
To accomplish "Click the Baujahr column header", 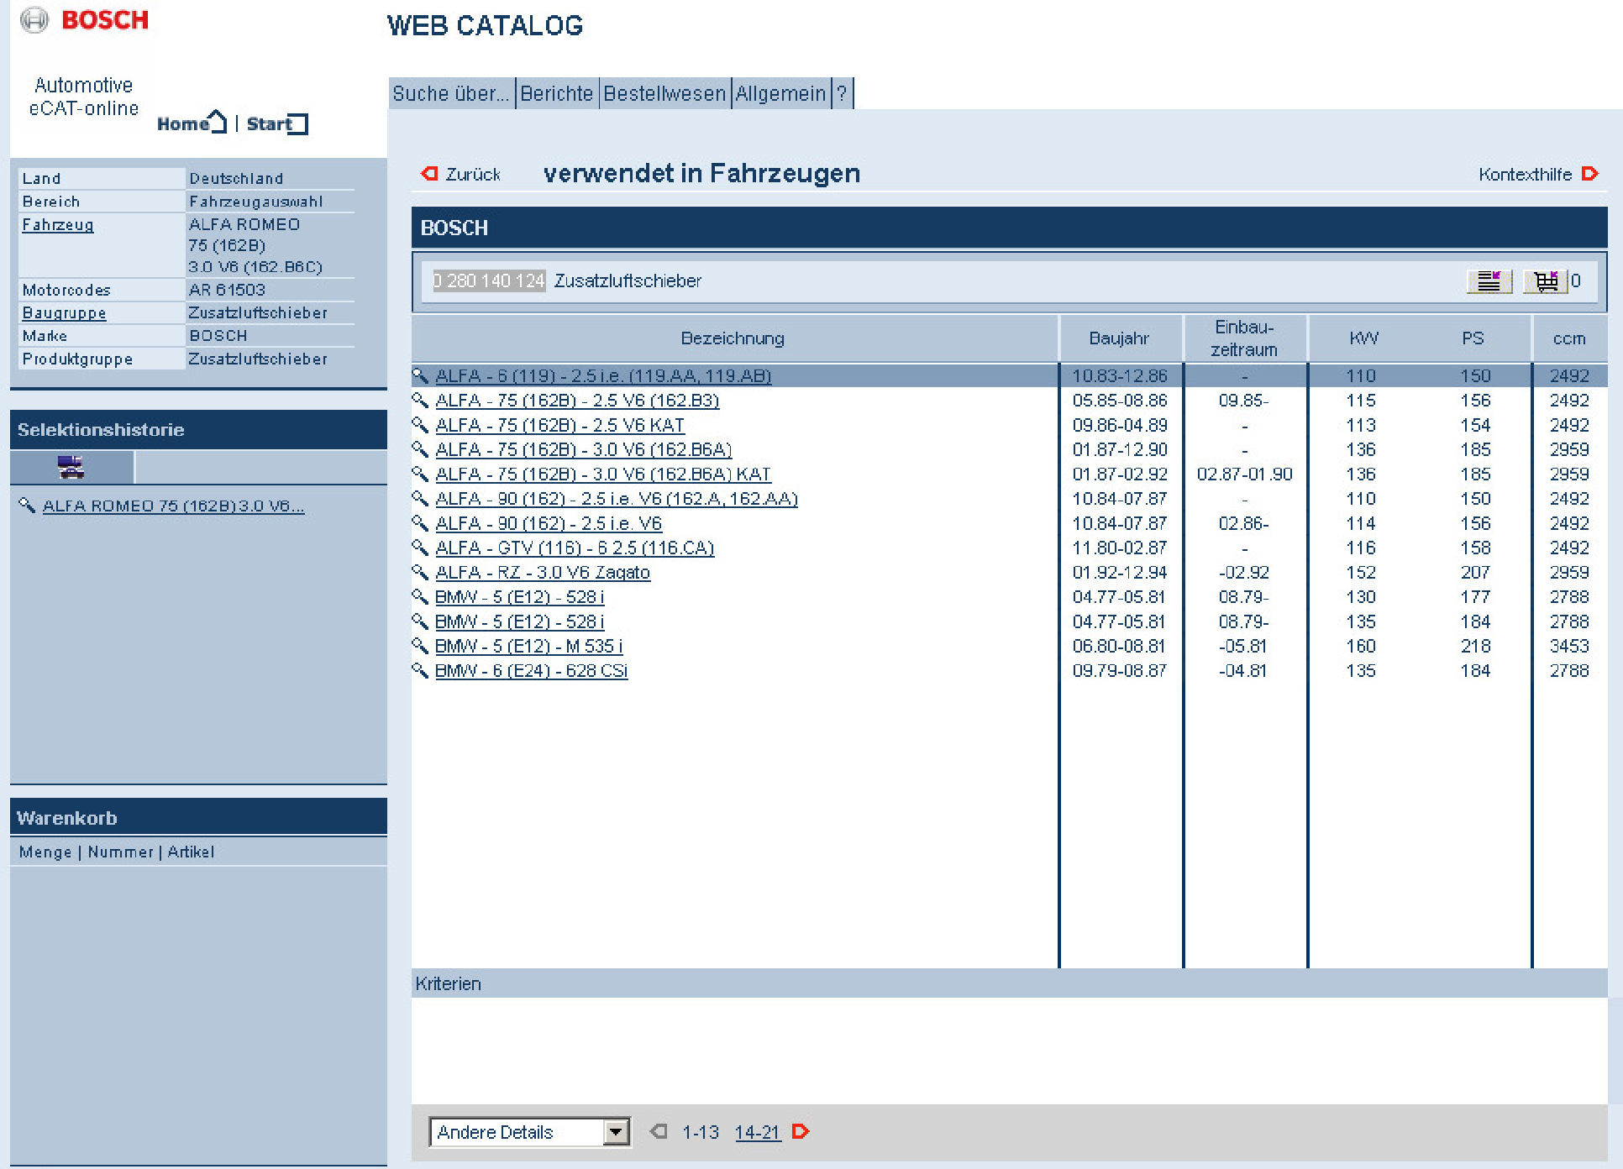I will point(1119,338).
